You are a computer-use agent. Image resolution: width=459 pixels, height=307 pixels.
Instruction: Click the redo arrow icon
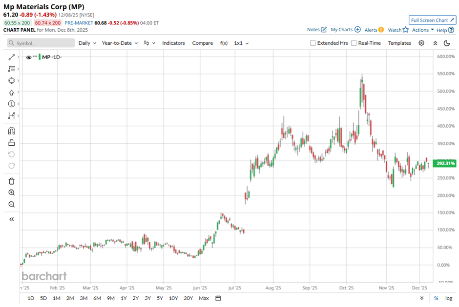(x=11, y=166)
